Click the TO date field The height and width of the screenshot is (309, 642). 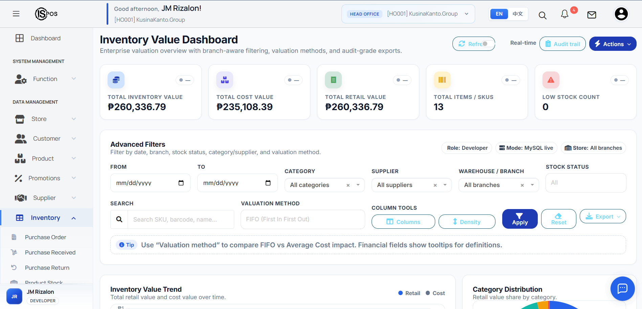tap(238, 183)
